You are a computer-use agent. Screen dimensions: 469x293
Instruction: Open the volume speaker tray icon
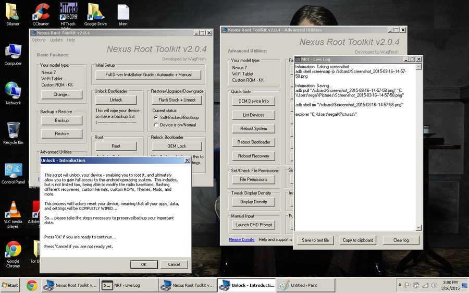(x=434, y=285)
